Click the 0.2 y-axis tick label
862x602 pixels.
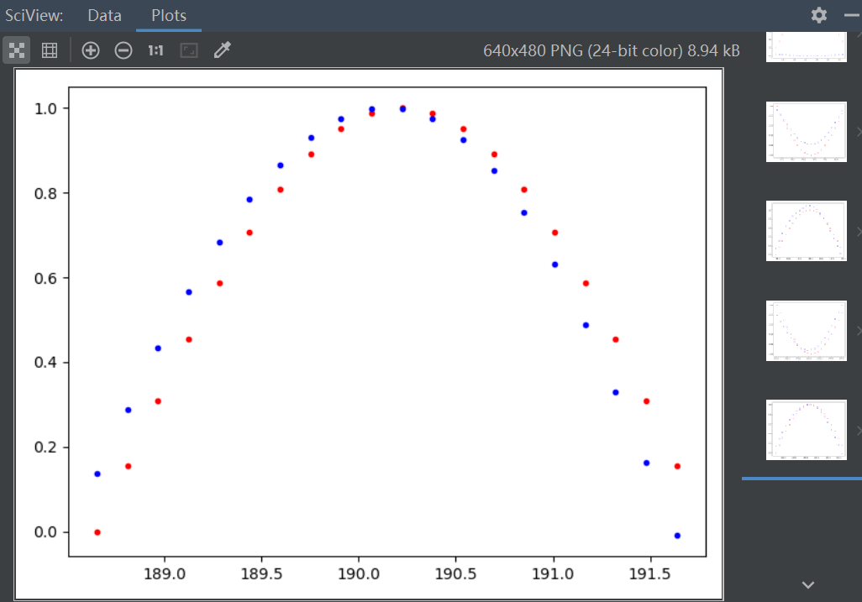tap(45, 448)
